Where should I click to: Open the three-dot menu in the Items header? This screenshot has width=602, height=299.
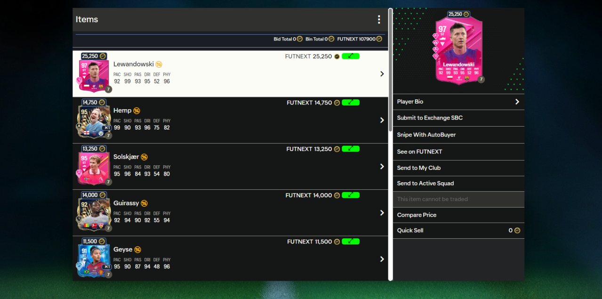[379, 19]
